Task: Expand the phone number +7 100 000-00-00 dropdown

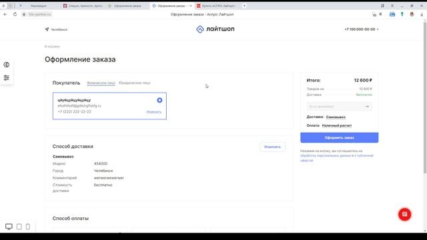Action: [362, 29]
